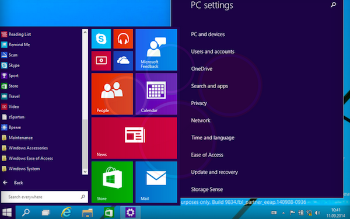Open Time and language settings
350x219 pixels.
point(213,138)
